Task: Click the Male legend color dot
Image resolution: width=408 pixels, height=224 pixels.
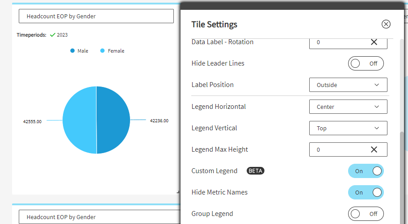Action: pyautogui.click(x=72, y=51)
